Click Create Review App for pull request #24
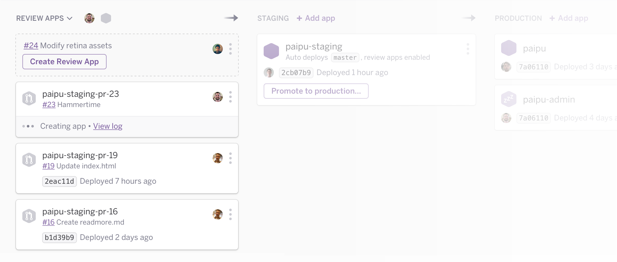This screenshot has width=617, height=262. pos(64,61)
